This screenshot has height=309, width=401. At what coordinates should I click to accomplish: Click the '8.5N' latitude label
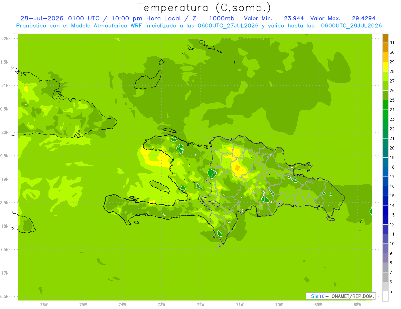click(x=5, y=203)
